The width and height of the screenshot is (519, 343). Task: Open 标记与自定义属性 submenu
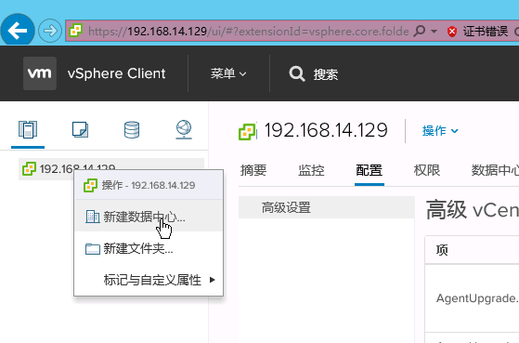pyautogui.click(x=149, y=280)
